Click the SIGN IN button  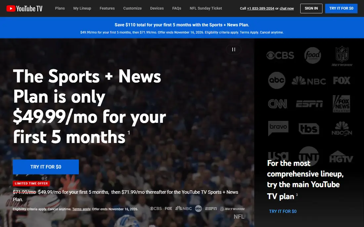311,8
